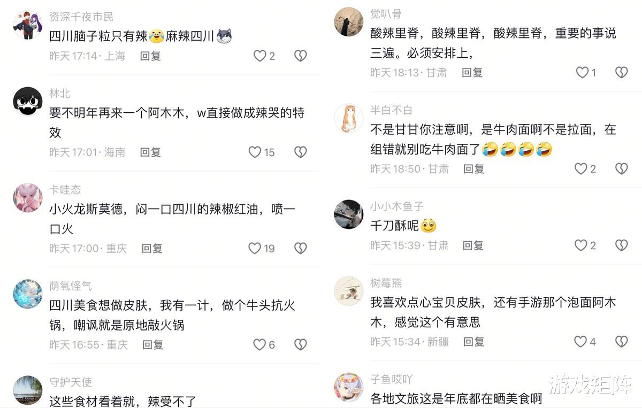Open username 资深千夜市民's profile
This screenshot has height=408, width=642.
(x=81, y=17)
